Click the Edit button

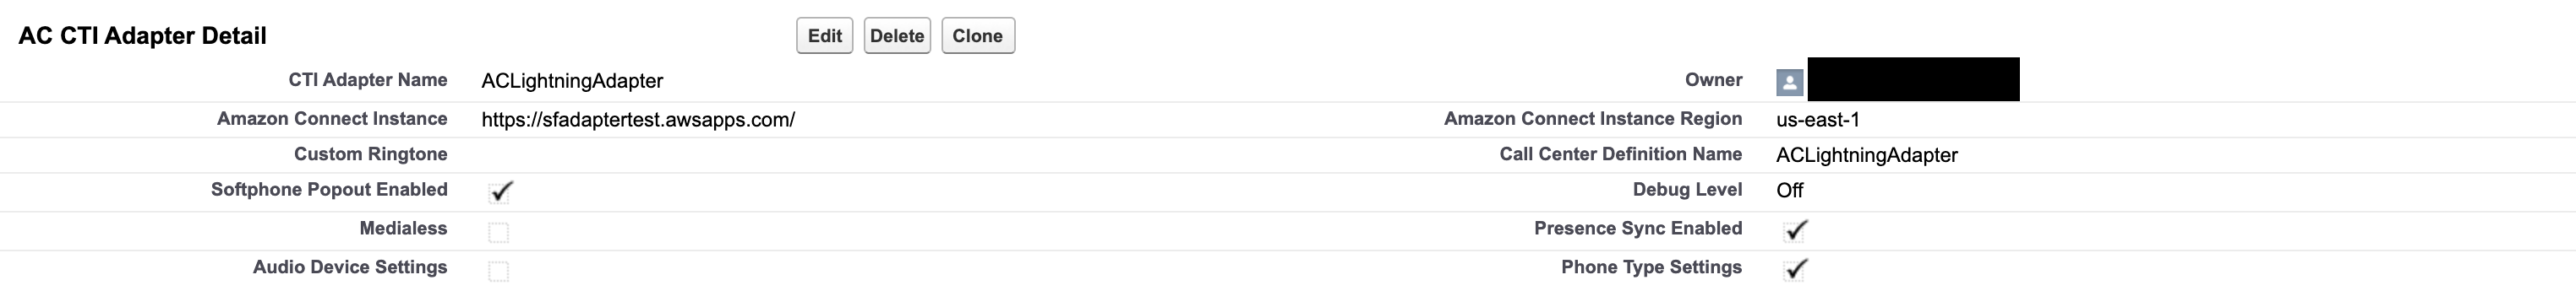click(824, 36)
